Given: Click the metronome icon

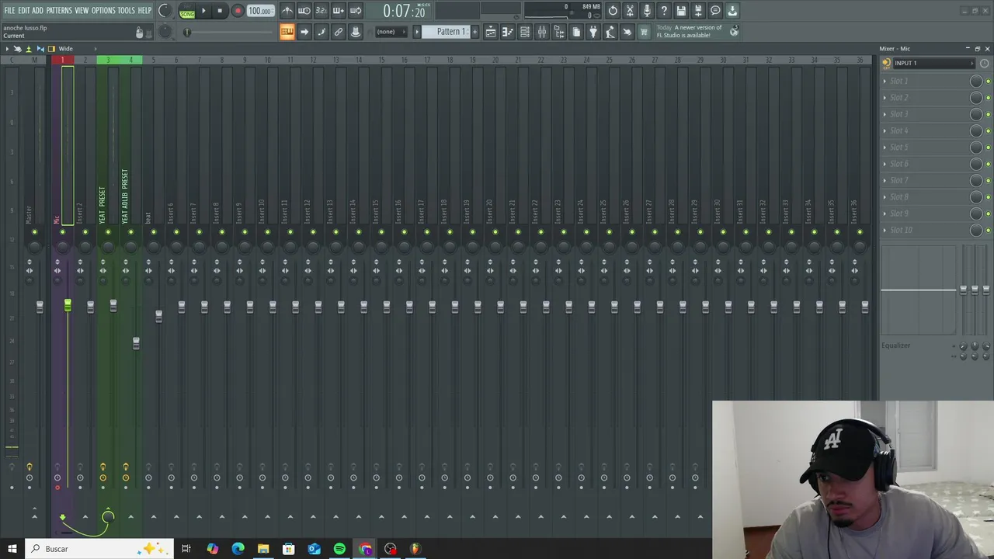Looking at the screenshot, I should coord(287,11).
